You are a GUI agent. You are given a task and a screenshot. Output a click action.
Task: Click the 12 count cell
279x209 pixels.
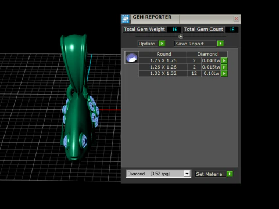(194, 73)
